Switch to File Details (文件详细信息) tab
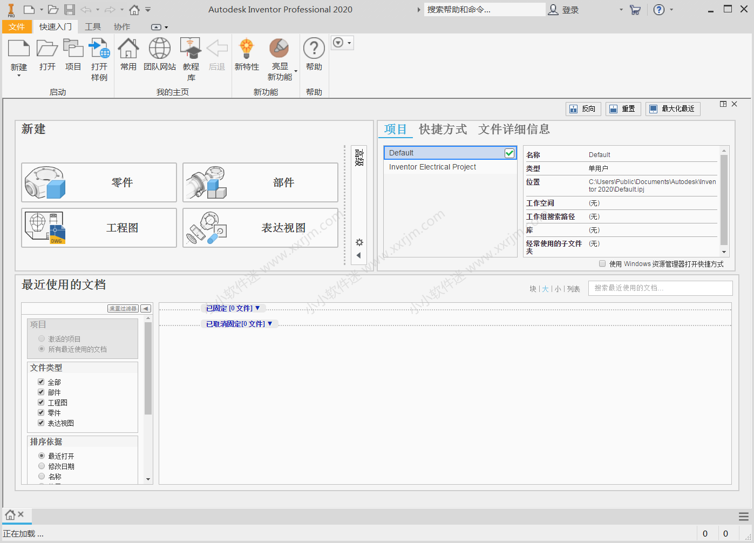 coord(514,129)
